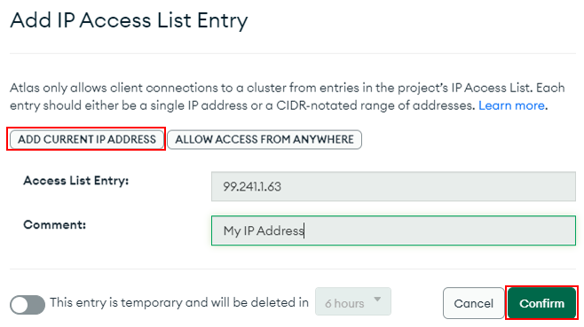The image size is (584, 327).
Task: Click the Comment label
Action: 55,225
